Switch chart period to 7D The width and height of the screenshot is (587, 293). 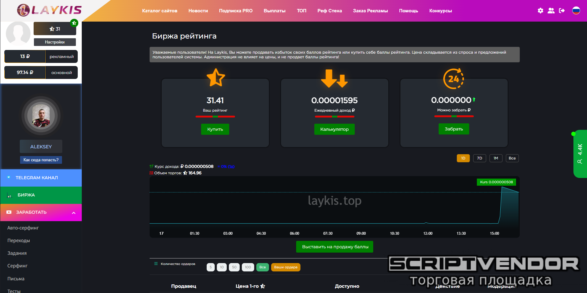pyautogui.click(x=479, y=158)
